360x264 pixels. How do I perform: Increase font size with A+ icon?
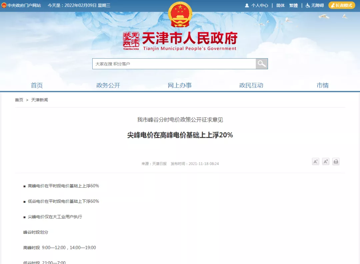click(x=326, y=161)
